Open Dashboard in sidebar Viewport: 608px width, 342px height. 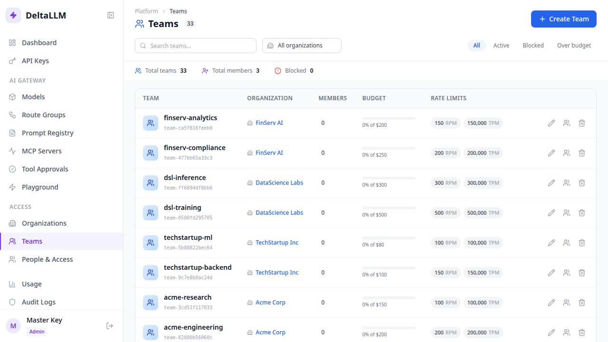[x=62, y=43]
